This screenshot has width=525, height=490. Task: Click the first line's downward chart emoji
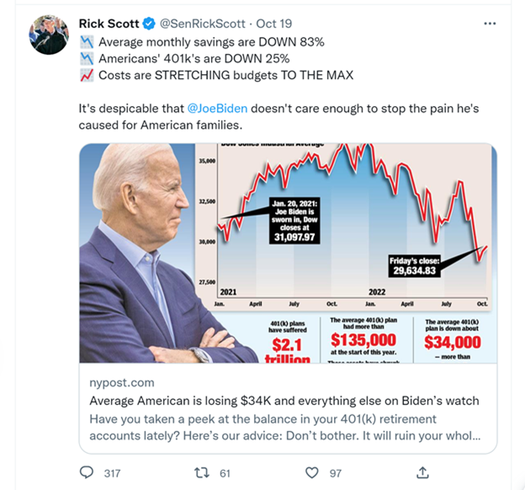coord(86,42)
